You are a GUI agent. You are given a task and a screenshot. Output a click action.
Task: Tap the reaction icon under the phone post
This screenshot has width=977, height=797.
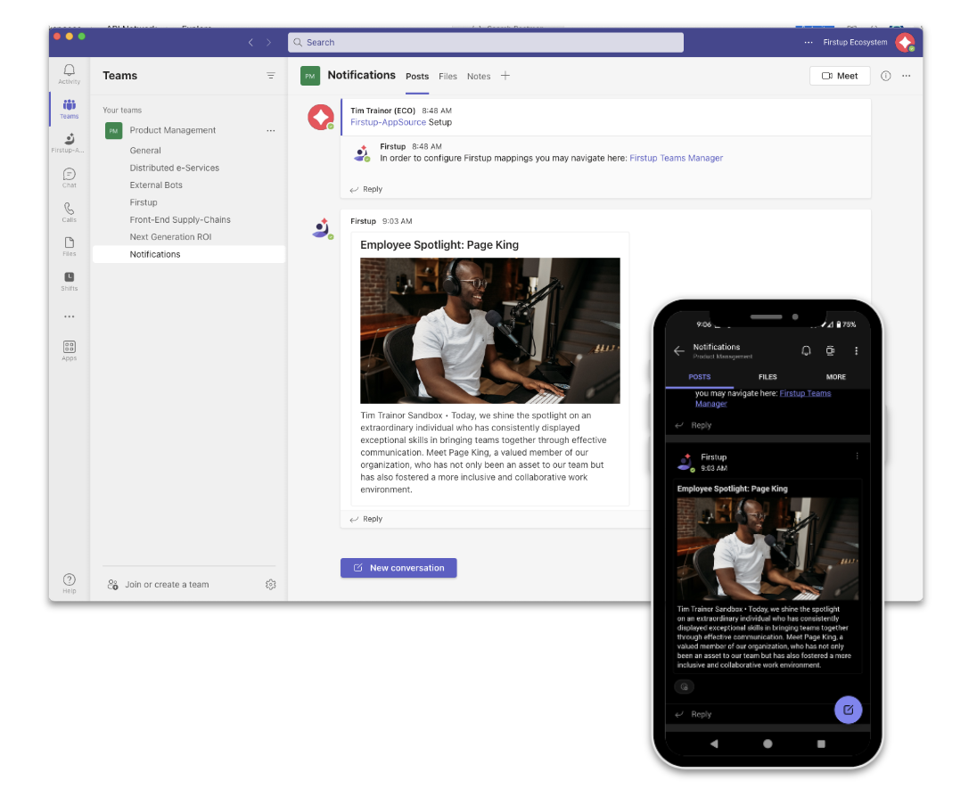[684, 686]
